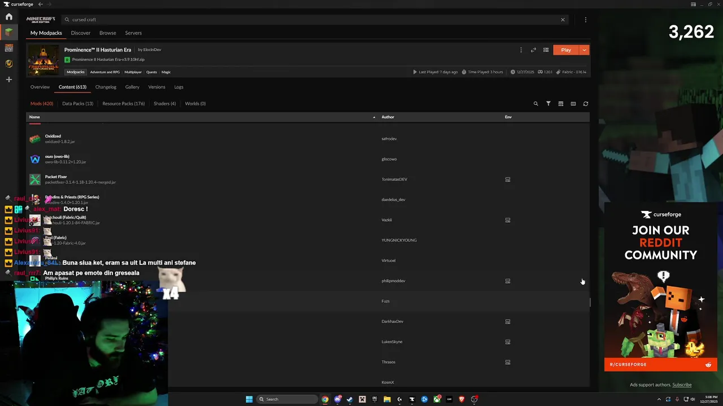This screenshot has height=406, width=723.
Task: Select Worlds (0) category
Action: coord(195,104)
